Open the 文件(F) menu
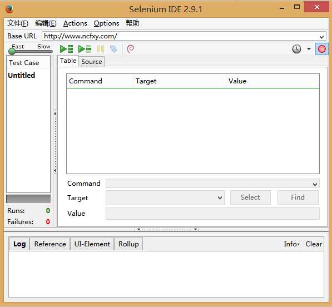The height and width of the screenshot is (307, 332). click(x=18, y=23)
